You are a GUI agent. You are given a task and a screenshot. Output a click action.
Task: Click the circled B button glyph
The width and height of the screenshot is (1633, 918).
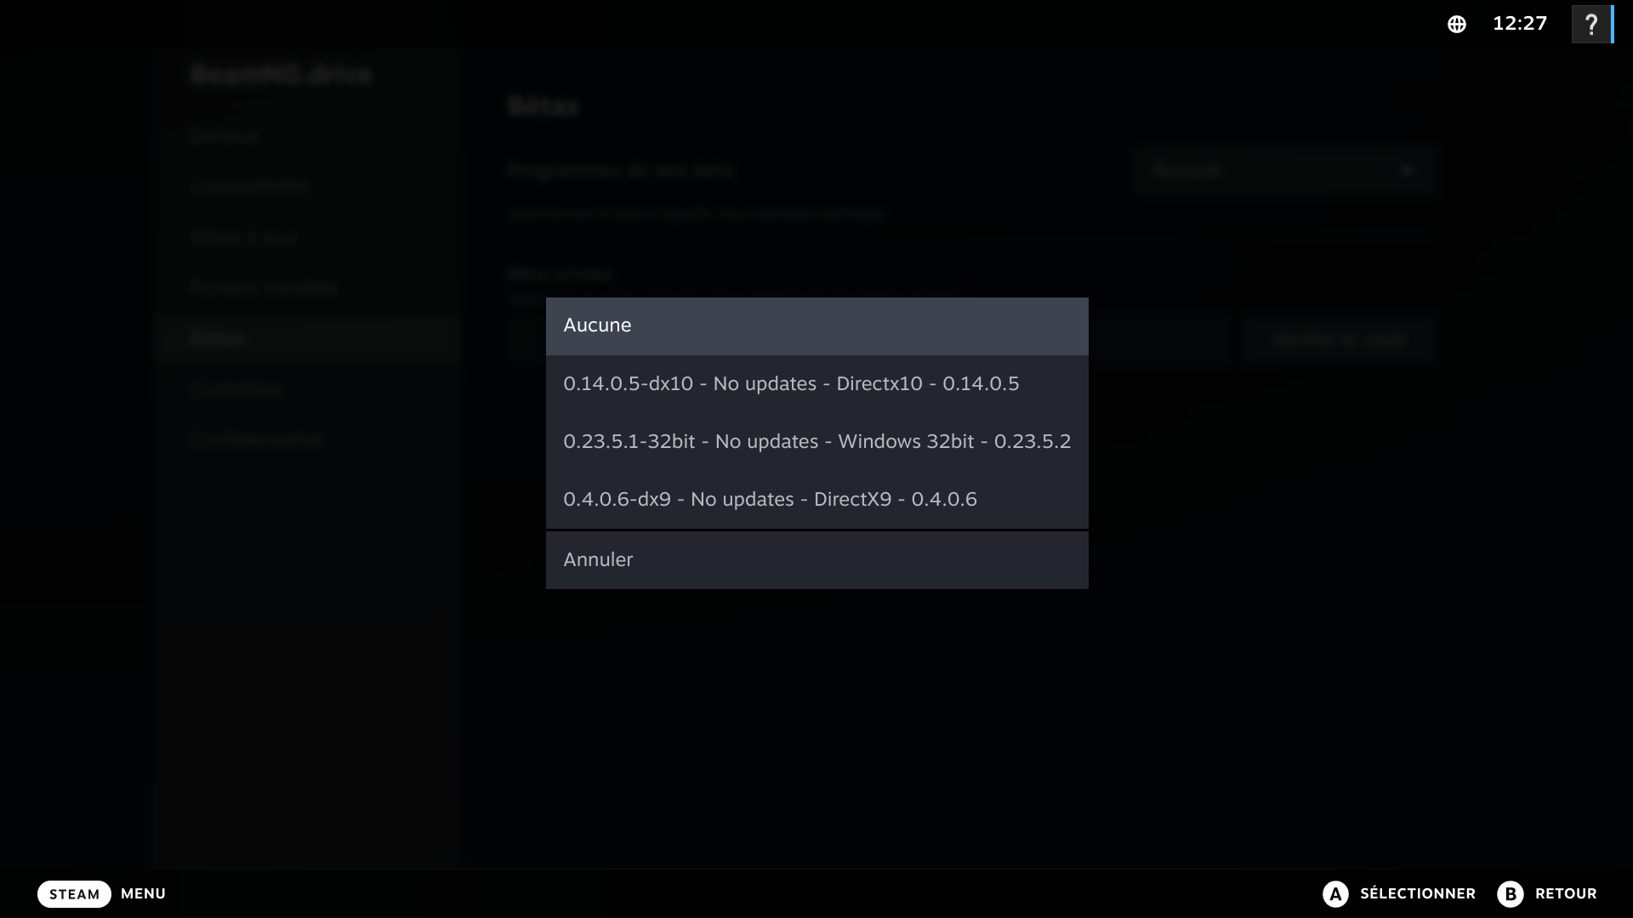pyautogui.click(x=1511, y=893)
